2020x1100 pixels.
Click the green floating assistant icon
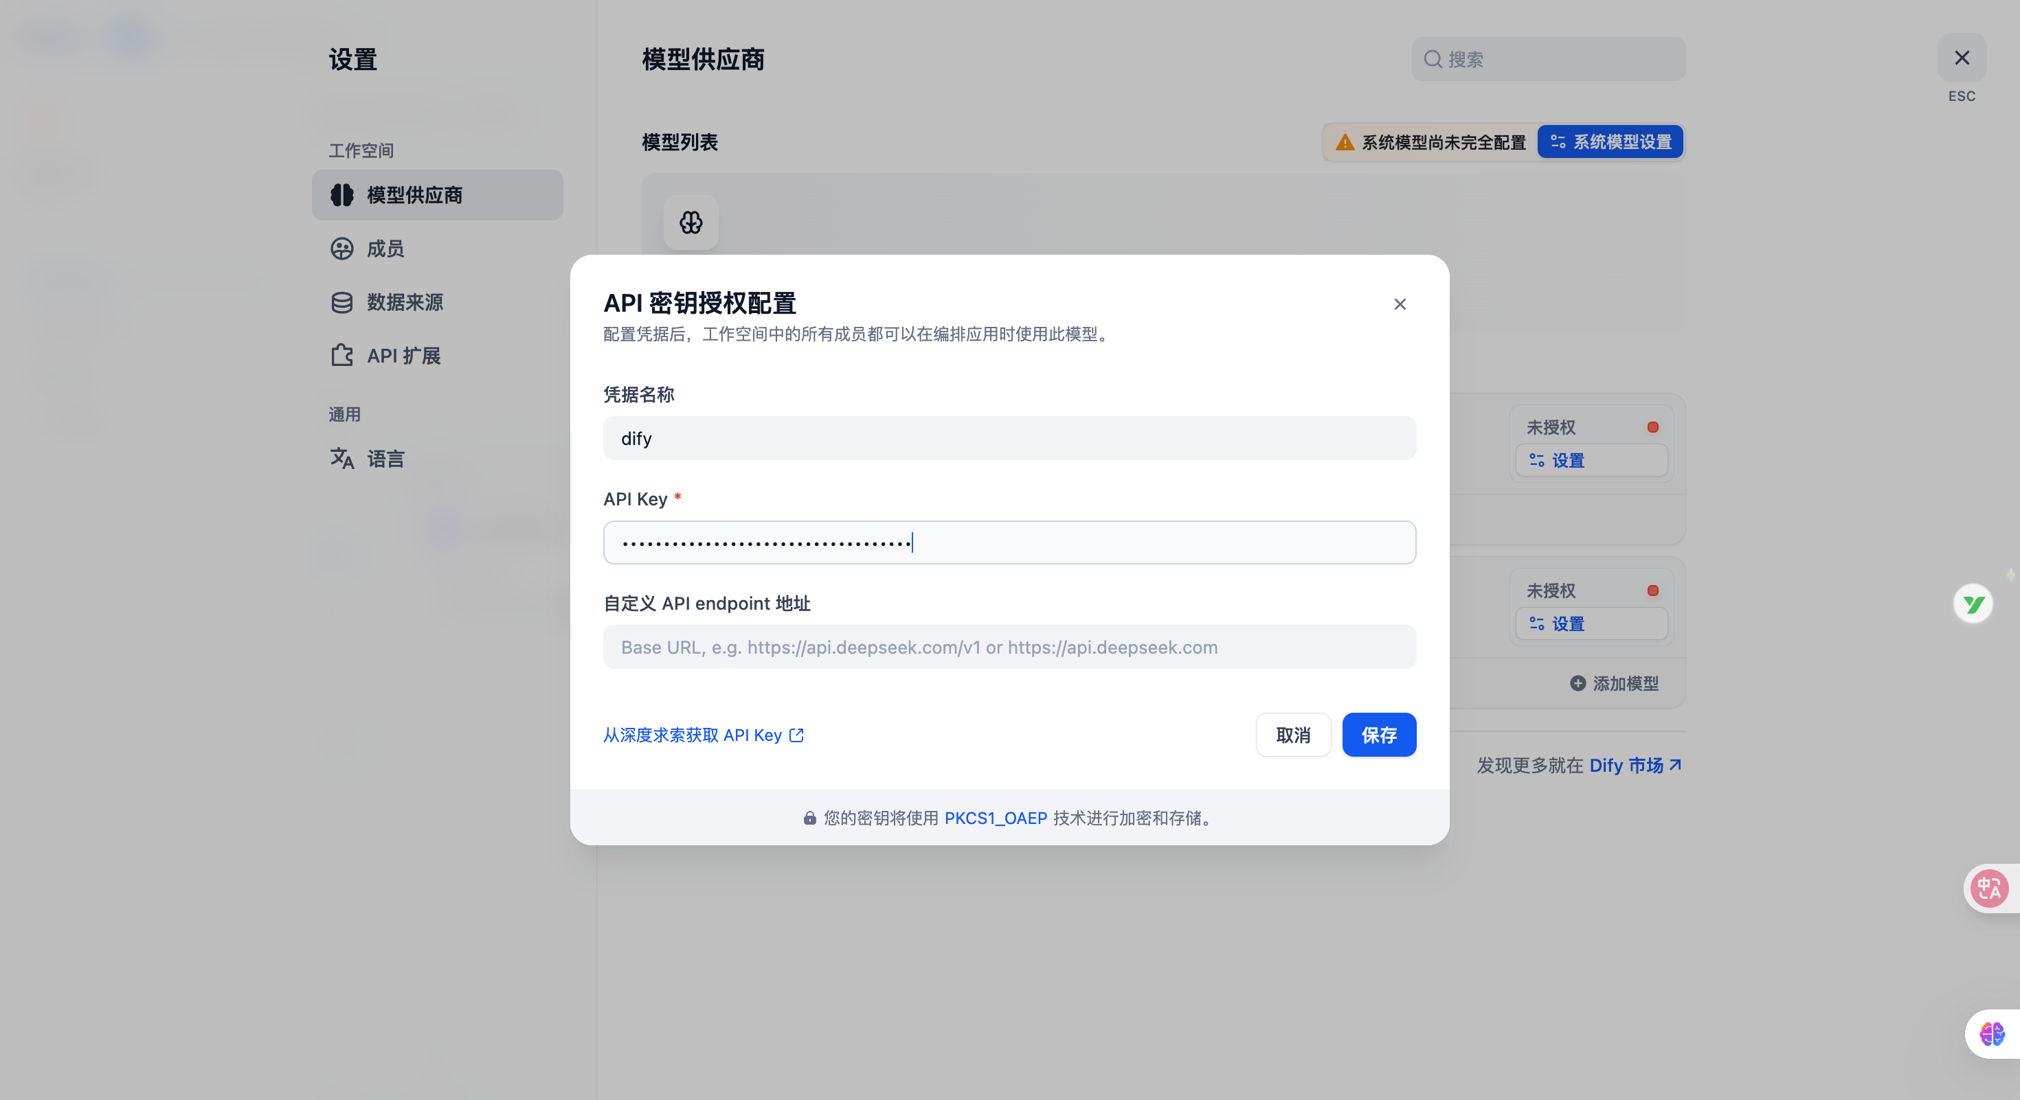pyautogui.click(x=1973, y=604)
